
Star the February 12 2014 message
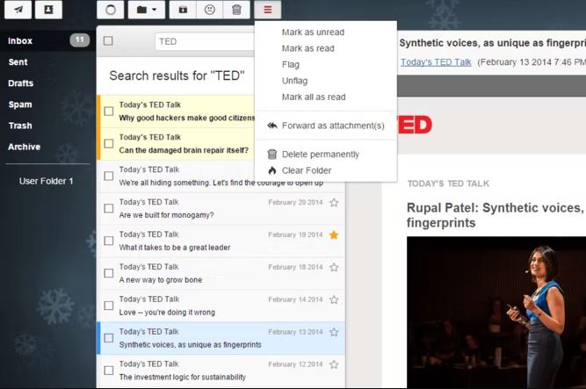tap(334, 364)
